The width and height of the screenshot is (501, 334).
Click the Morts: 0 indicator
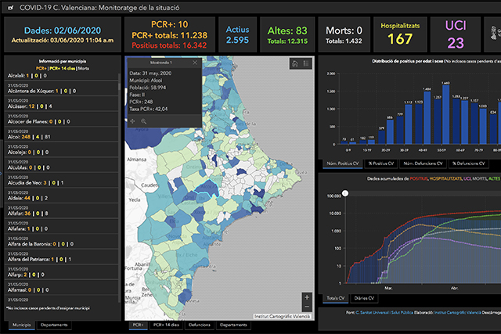344,34
